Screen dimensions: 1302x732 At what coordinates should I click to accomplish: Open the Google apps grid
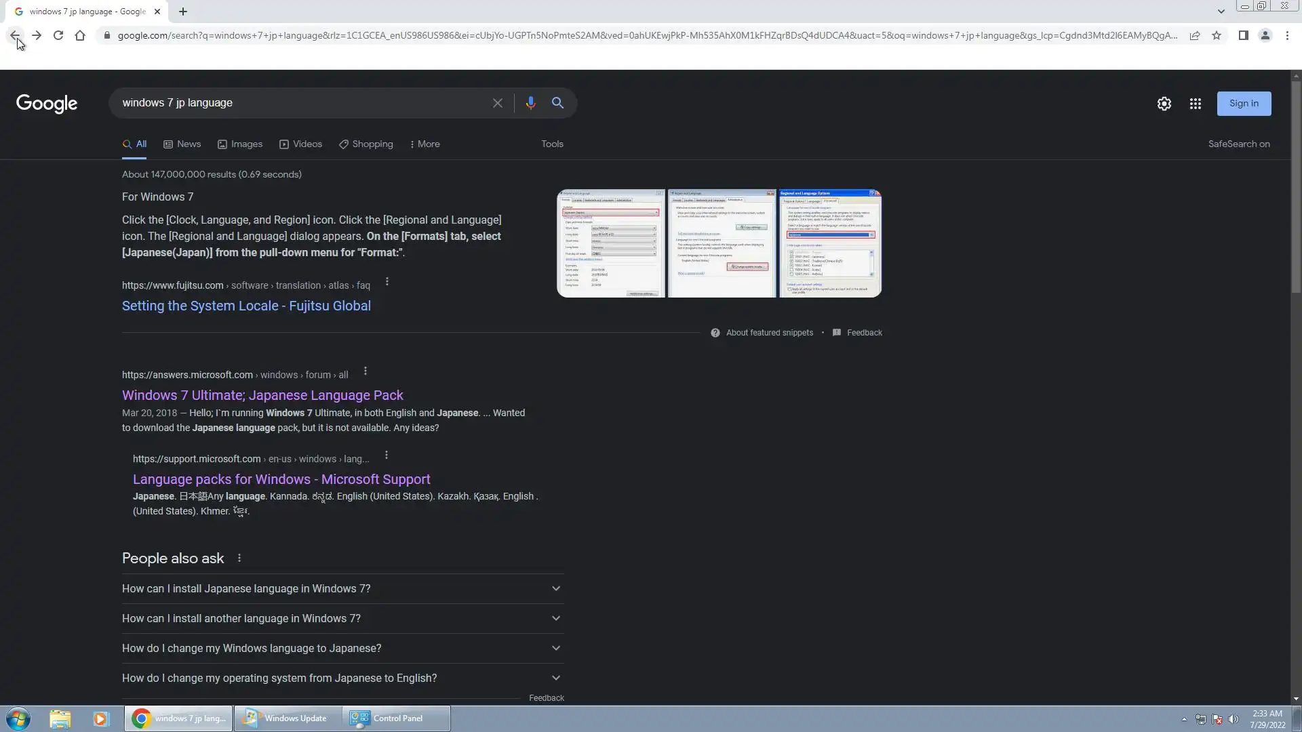(x=1195, y=104)
